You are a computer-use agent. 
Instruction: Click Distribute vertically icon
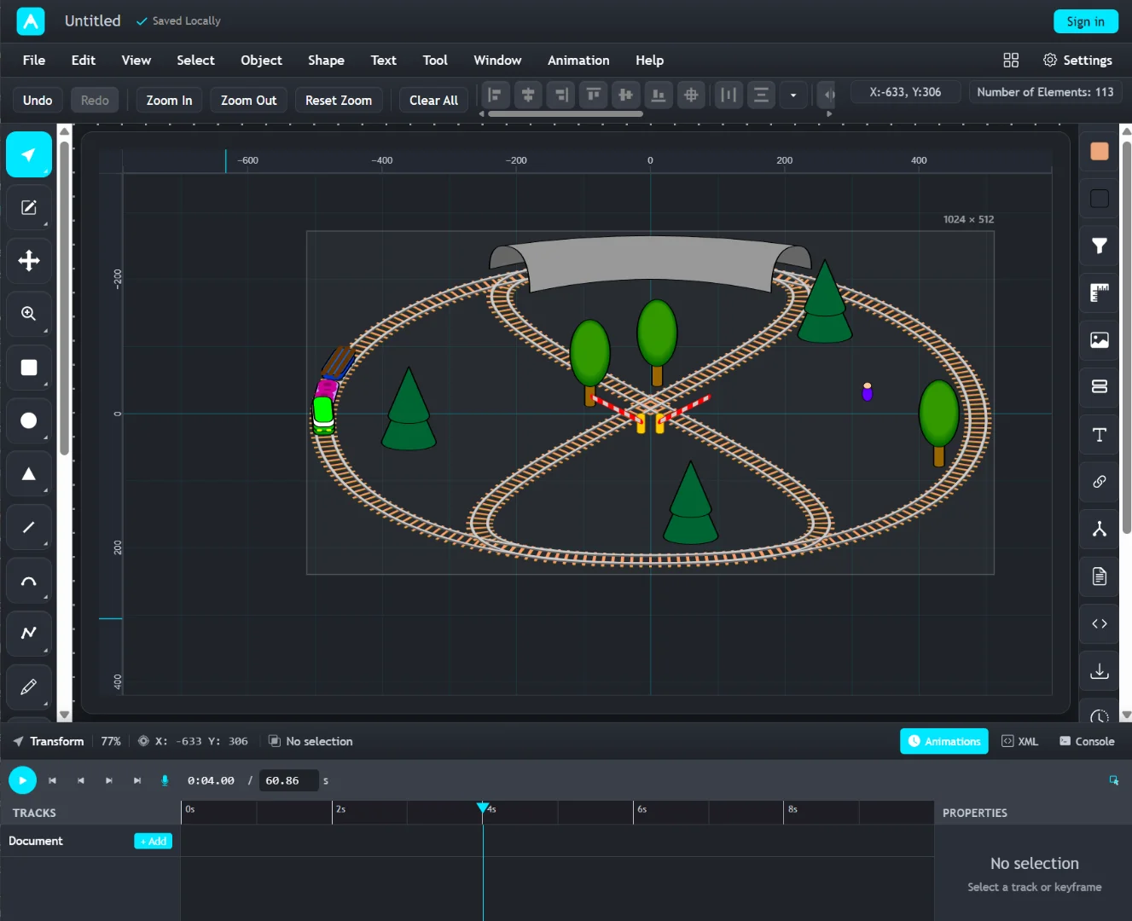(761, 95)
